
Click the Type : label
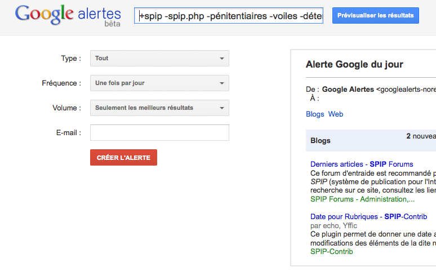coord(71,59)
